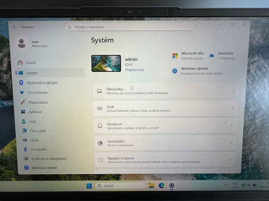Expand the Zvuk row chevron
269x201 pixels.
(232, 108)
